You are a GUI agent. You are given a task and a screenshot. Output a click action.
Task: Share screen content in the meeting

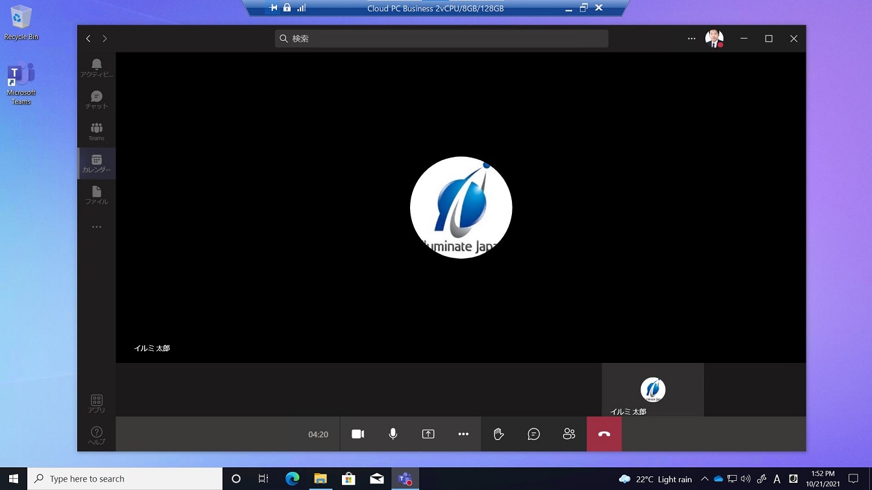point(428,434)
